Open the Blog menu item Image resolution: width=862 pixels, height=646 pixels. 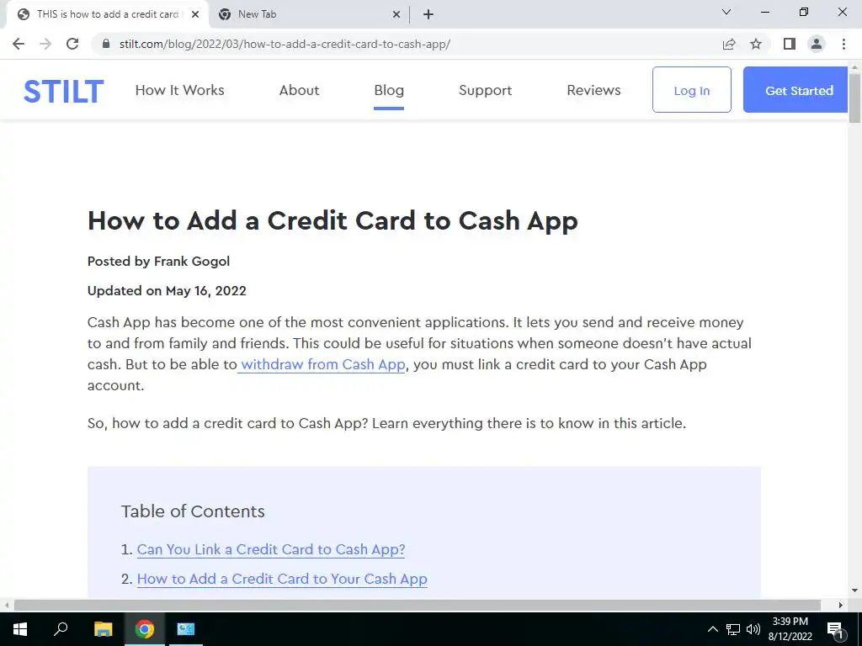coord(389,90)
